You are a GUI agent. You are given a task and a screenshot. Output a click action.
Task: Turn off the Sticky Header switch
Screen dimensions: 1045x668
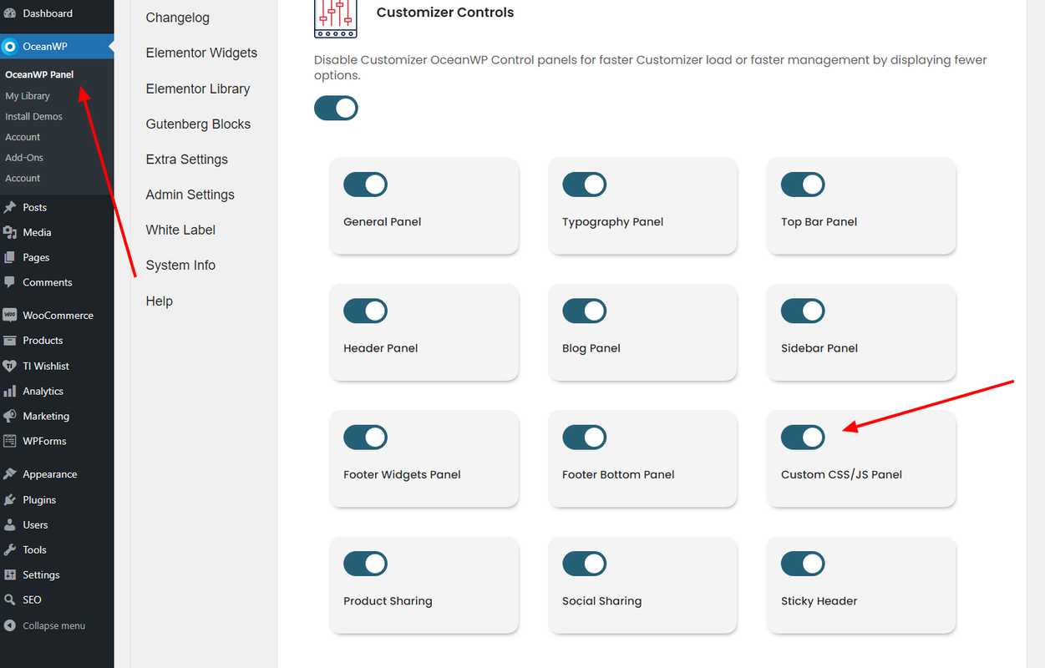pyautogui.click(x=803, y=564)
